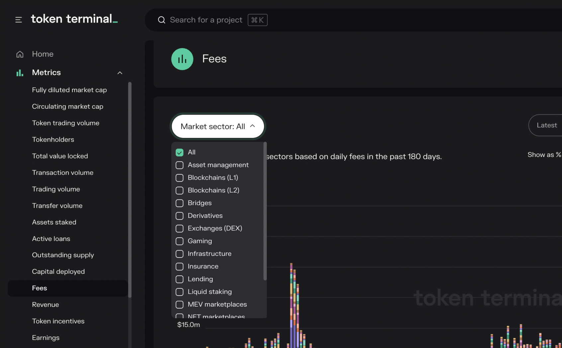Open Trading volume metric
Viewport: 562px width, 348px height.
pos(56,189)
